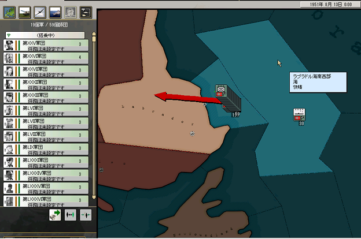Select the 第LIX軍団 unit row
This screenshot has width=361, height=239.
[46, 149]
